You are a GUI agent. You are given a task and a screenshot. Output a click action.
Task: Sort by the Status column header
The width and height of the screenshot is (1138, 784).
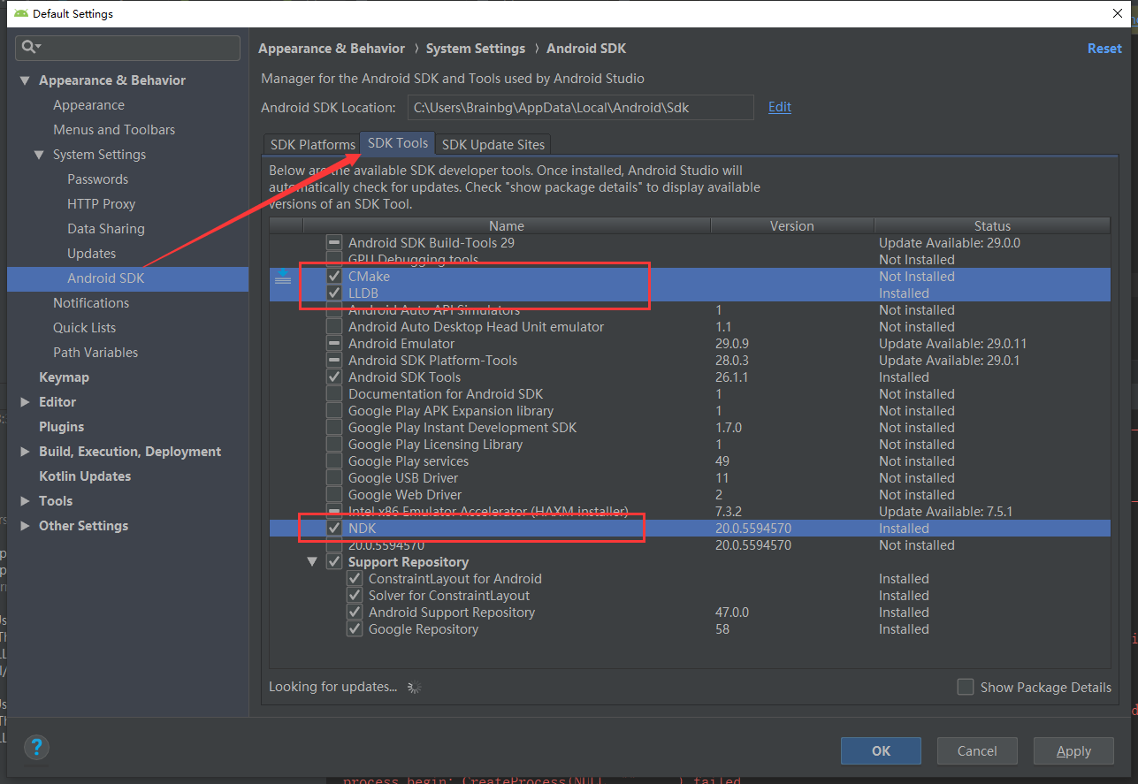992,226
